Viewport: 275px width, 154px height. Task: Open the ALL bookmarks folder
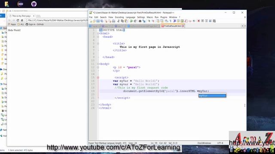21,24
